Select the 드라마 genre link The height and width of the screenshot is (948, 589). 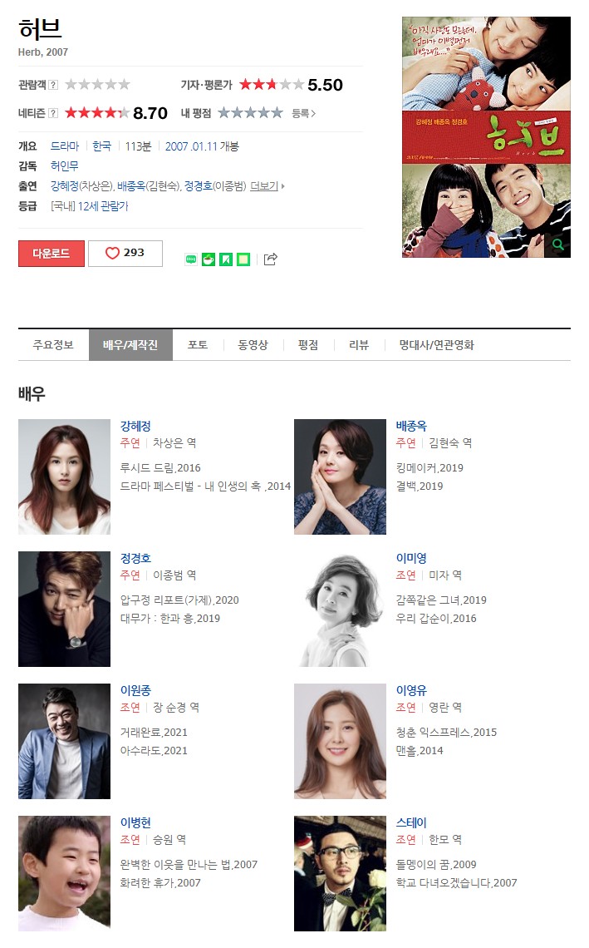(65, 146)
